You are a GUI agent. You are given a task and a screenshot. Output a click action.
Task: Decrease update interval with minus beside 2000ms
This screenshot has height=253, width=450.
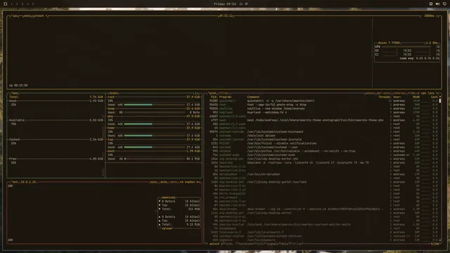coord(422,16)
